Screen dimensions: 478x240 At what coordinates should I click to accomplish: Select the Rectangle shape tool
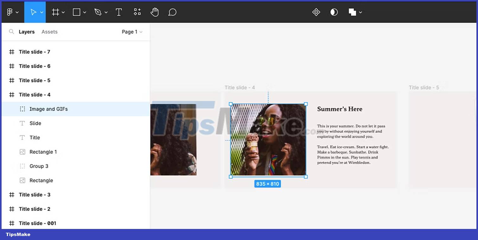pos(77,12)
